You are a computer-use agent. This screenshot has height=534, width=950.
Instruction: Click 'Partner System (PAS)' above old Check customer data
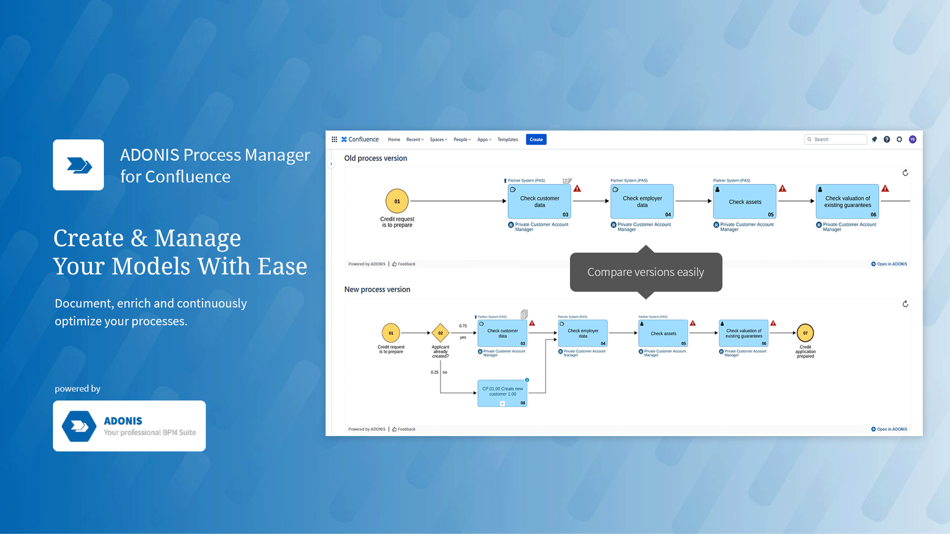point(526,180)
